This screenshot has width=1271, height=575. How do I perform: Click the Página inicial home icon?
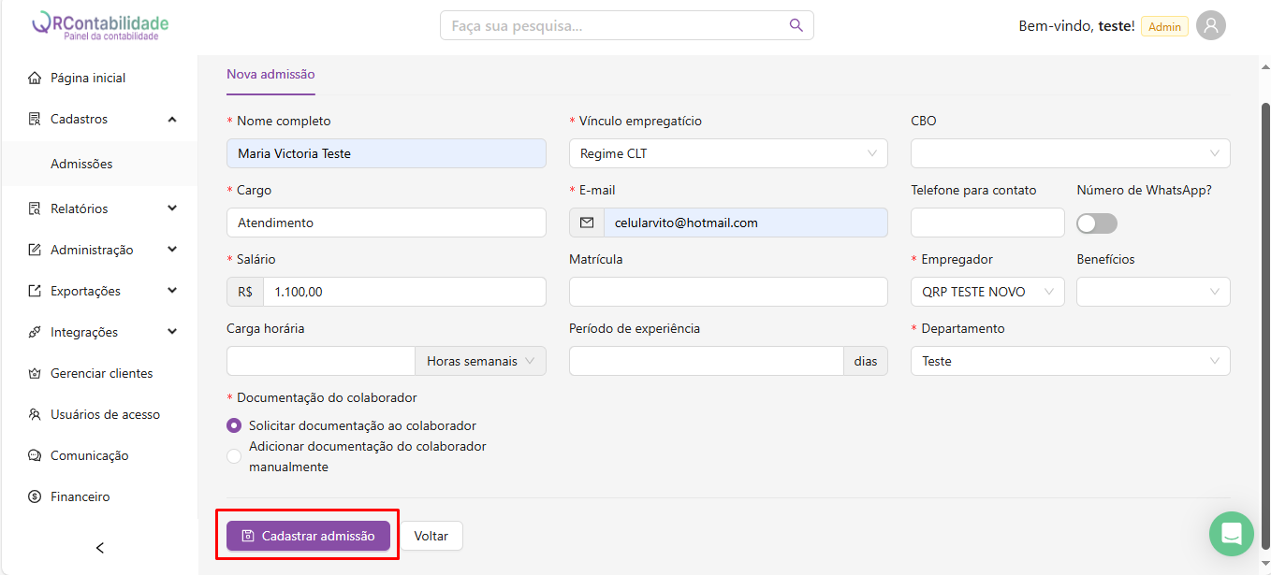(x=35, y=78)
